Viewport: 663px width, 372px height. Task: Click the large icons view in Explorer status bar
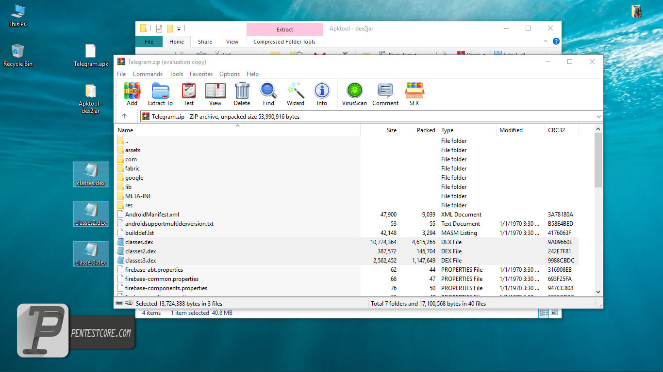(554, 313)
